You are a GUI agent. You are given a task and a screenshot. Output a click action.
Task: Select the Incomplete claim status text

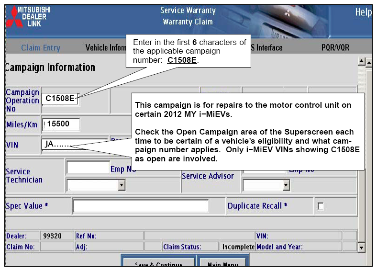238,247
